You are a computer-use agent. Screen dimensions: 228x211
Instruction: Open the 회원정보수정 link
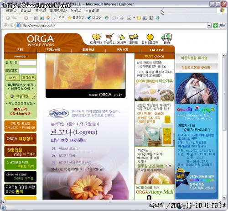coord(21,89)
